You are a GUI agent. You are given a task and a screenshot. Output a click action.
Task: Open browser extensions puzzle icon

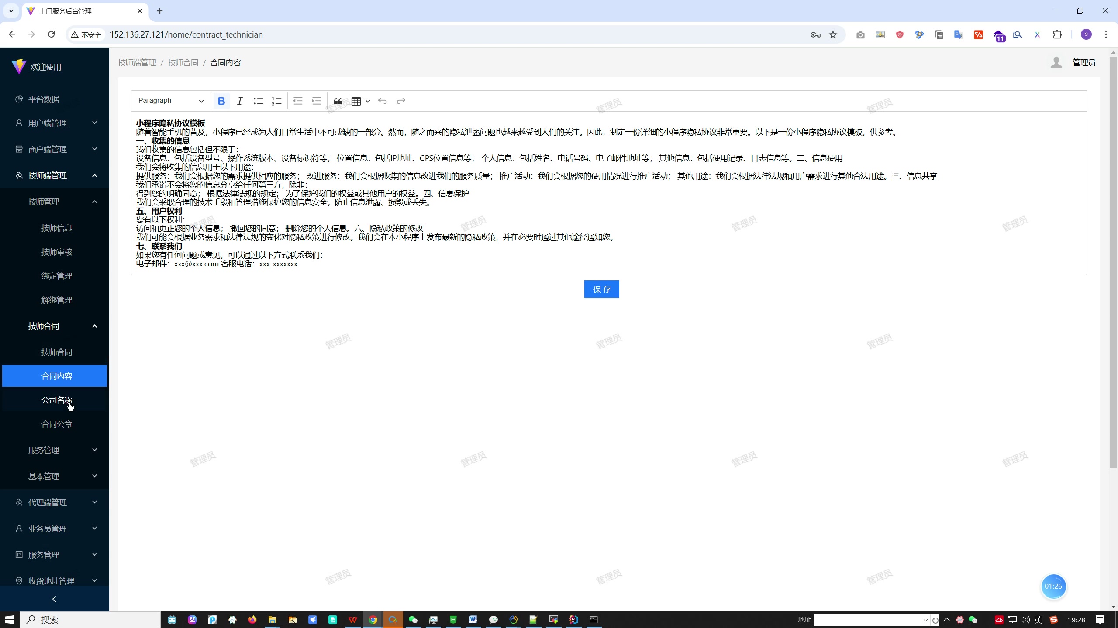point(1057,34)
